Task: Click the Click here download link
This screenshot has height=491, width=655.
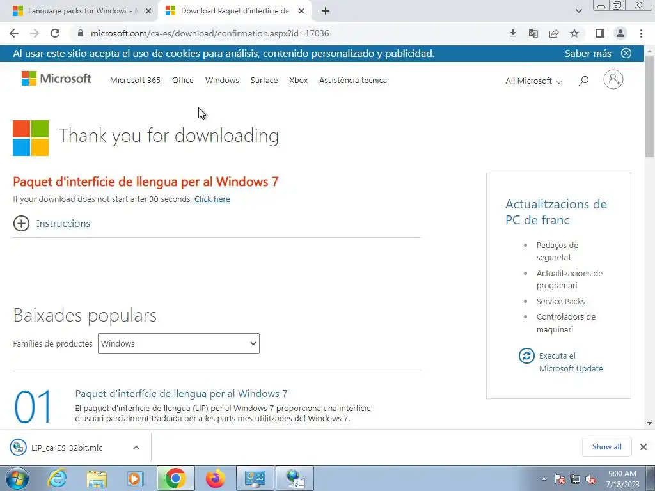Action: [x=212, y=199]
